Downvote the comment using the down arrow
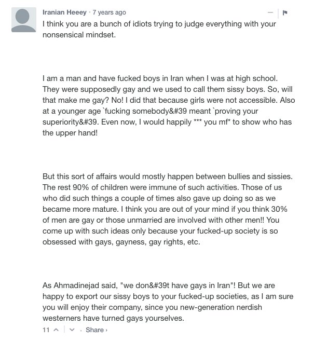Screen dimensions: 314x341 point(72,330)
